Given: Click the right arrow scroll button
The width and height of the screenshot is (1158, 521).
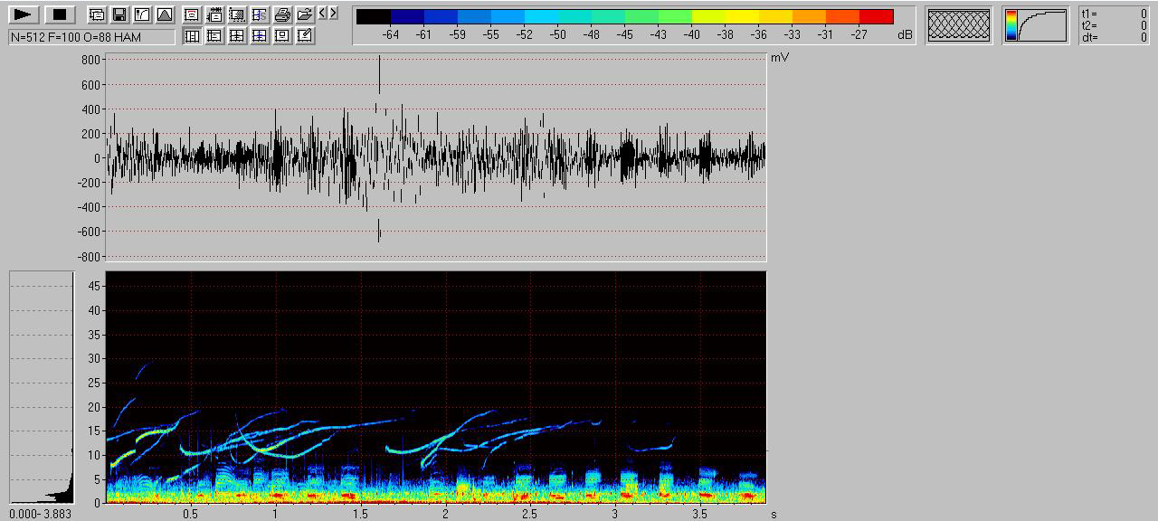Looking at the screenshot, I should click(333, 14).
